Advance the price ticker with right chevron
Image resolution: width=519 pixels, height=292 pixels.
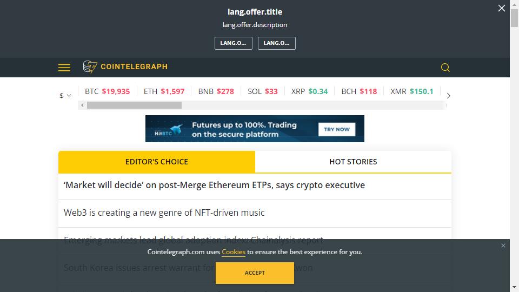(x=449, y=96)
